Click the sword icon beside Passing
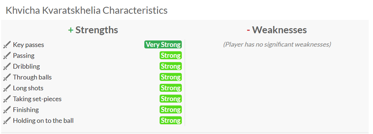The width and height of the screenshot is (373, 134). coord(7,56)
